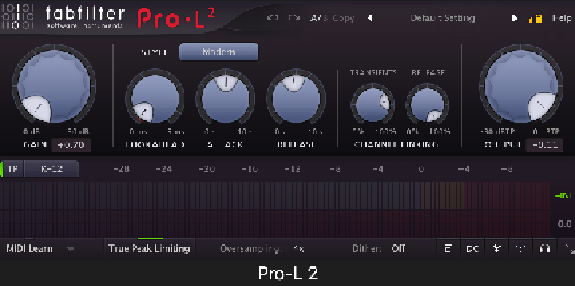Toggle the TP true peak meter button
Screen dimensions: 575x286
(x=13, y=169)
